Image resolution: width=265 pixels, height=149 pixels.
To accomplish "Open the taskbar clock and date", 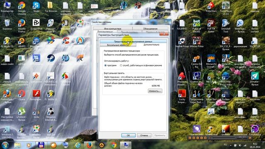I will pyautogui.click(x=255, y=145).
